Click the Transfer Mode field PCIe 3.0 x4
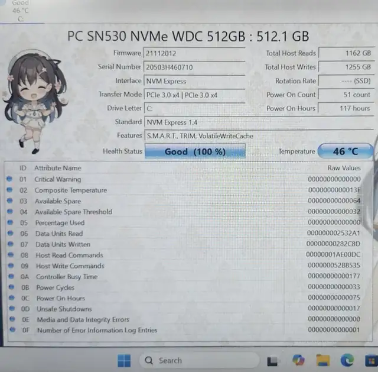 click(194, 95)
